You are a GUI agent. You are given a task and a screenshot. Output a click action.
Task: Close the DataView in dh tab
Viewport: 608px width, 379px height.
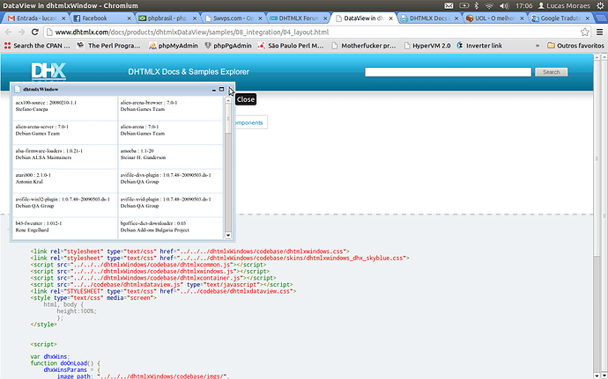(x=391, y=18)
